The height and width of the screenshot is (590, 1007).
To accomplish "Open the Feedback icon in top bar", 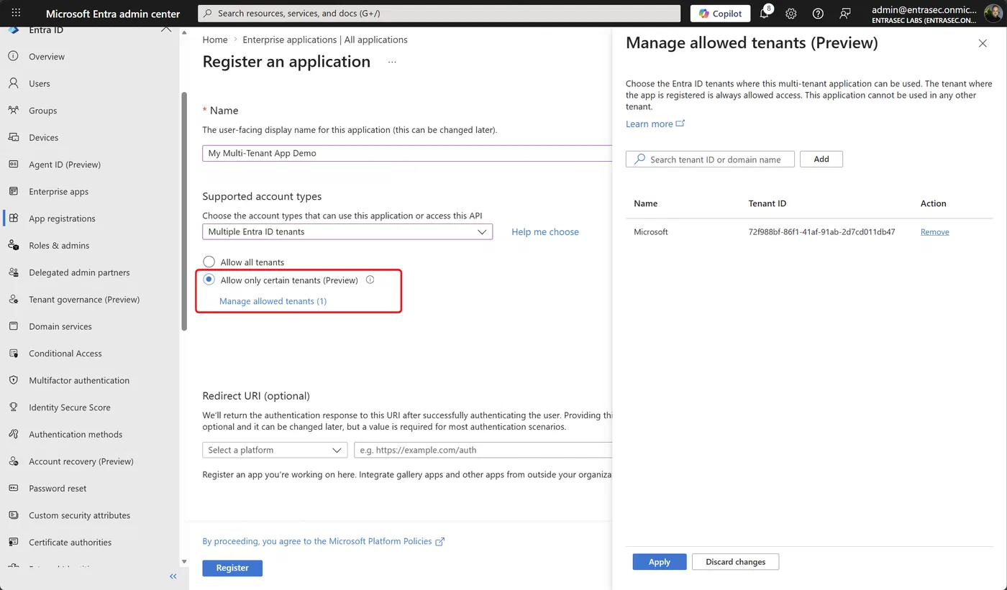I will pos(845,14).
